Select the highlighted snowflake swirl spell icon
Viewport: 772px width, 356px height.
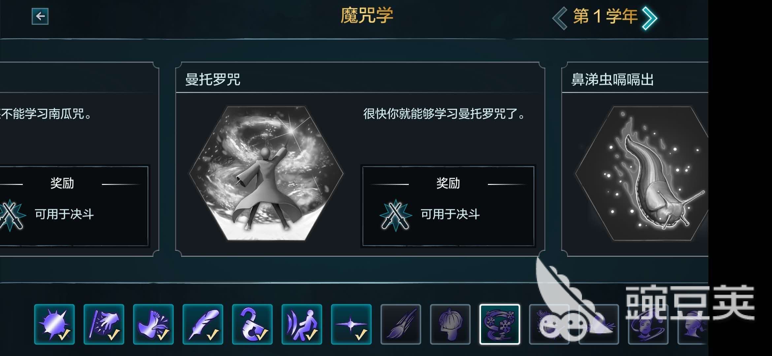(500, 324)
